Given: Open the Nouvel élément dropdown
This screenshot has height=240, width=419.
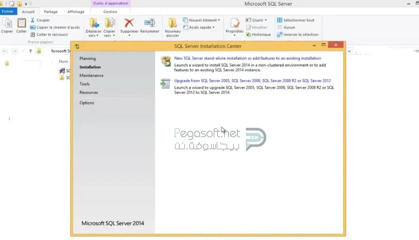Looking at the screenshot, I should coord(201,20).
